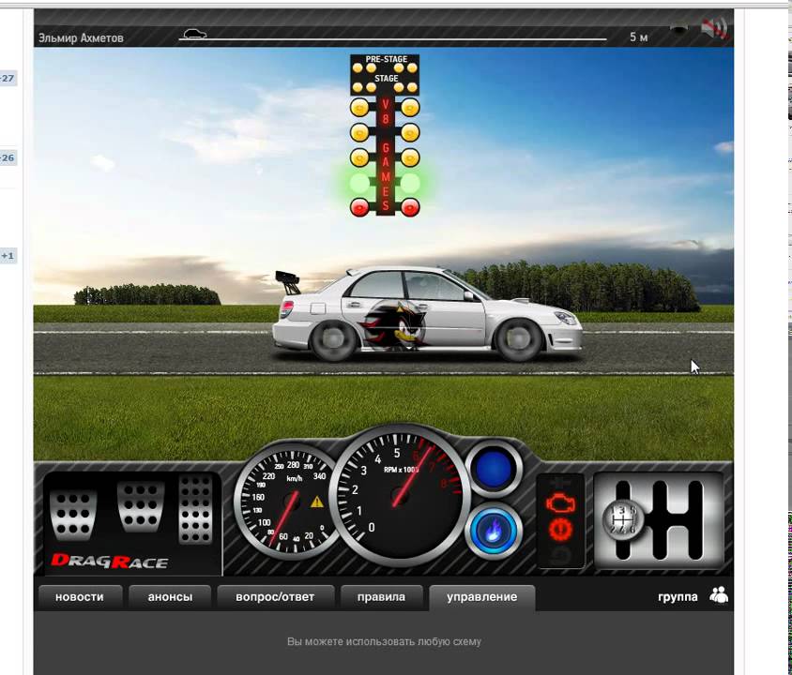Screen dimensions: 792x675
Task: Click the группа link
Action: [x=678, y=596]
